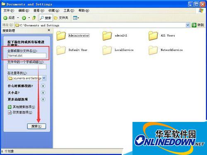Click the Back (后退) arrow icon
The image size is (207, 155).
[5, 18]
